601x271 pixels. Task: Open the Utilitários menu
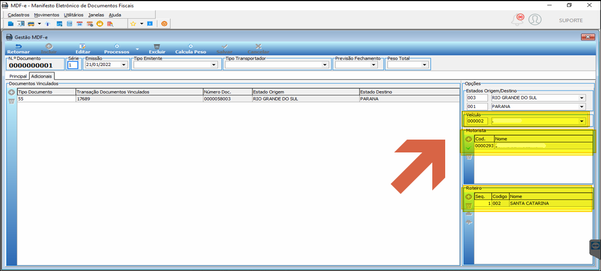[74, 15]
